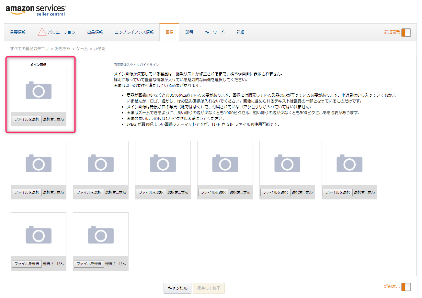Click the main image camera placeholder

[x=39, y=90]
